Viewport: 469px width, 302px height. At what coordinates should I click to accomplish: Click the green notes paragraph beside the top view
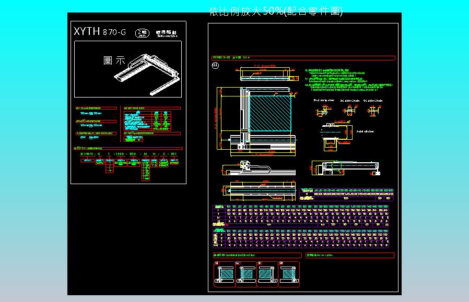(348, 80)
